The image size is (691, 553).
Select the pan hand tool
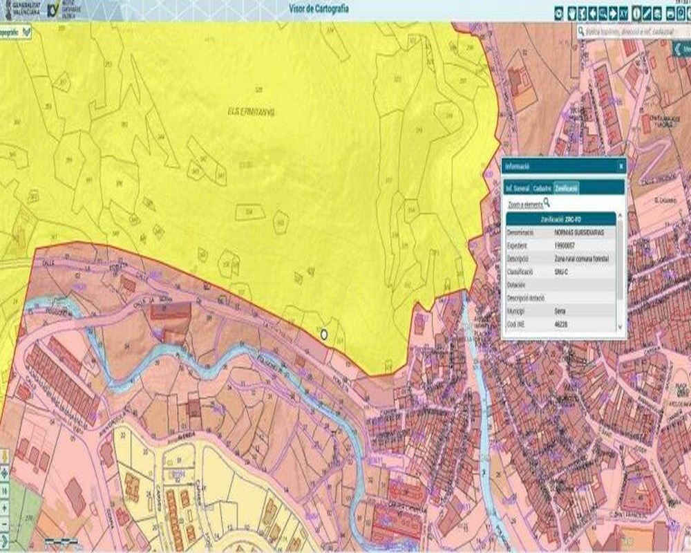pyautogui.click(x=573, y=12)
